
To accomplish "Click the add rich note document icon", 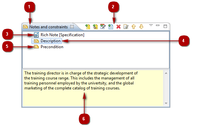I will [x=111, y=27].
